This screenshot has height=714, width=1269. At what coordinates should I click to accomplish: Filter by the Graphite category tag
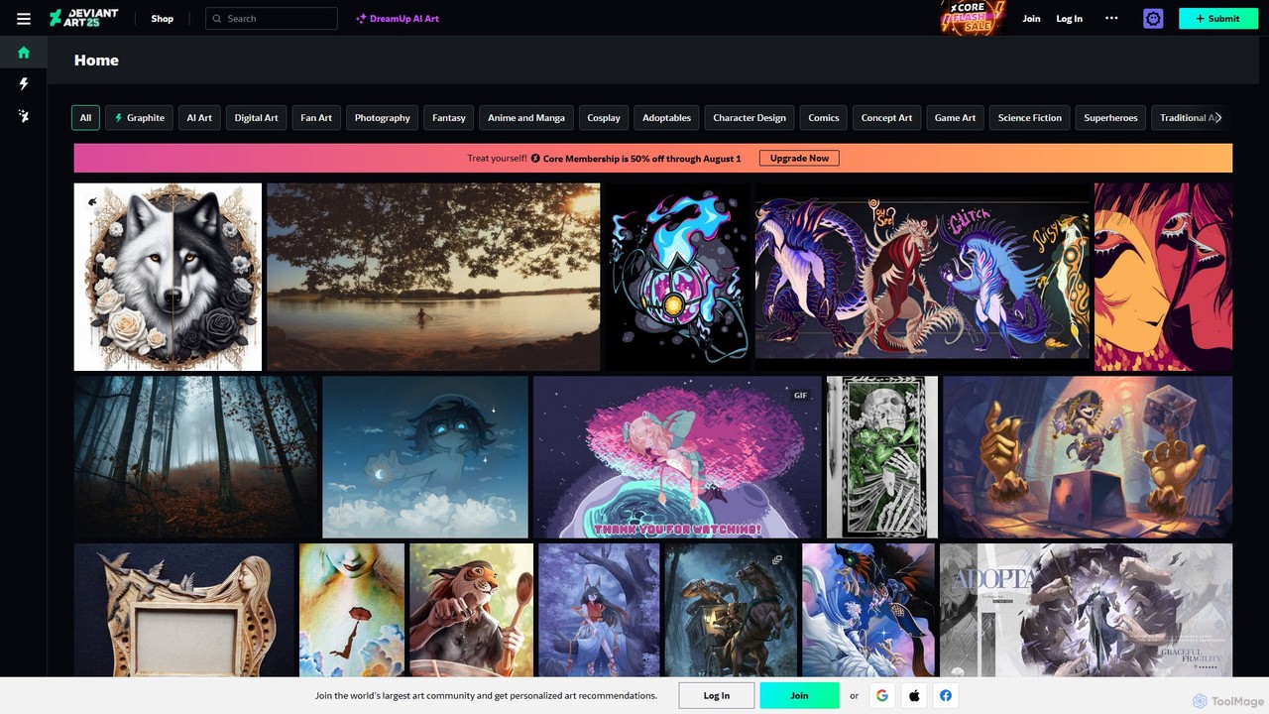139,118
